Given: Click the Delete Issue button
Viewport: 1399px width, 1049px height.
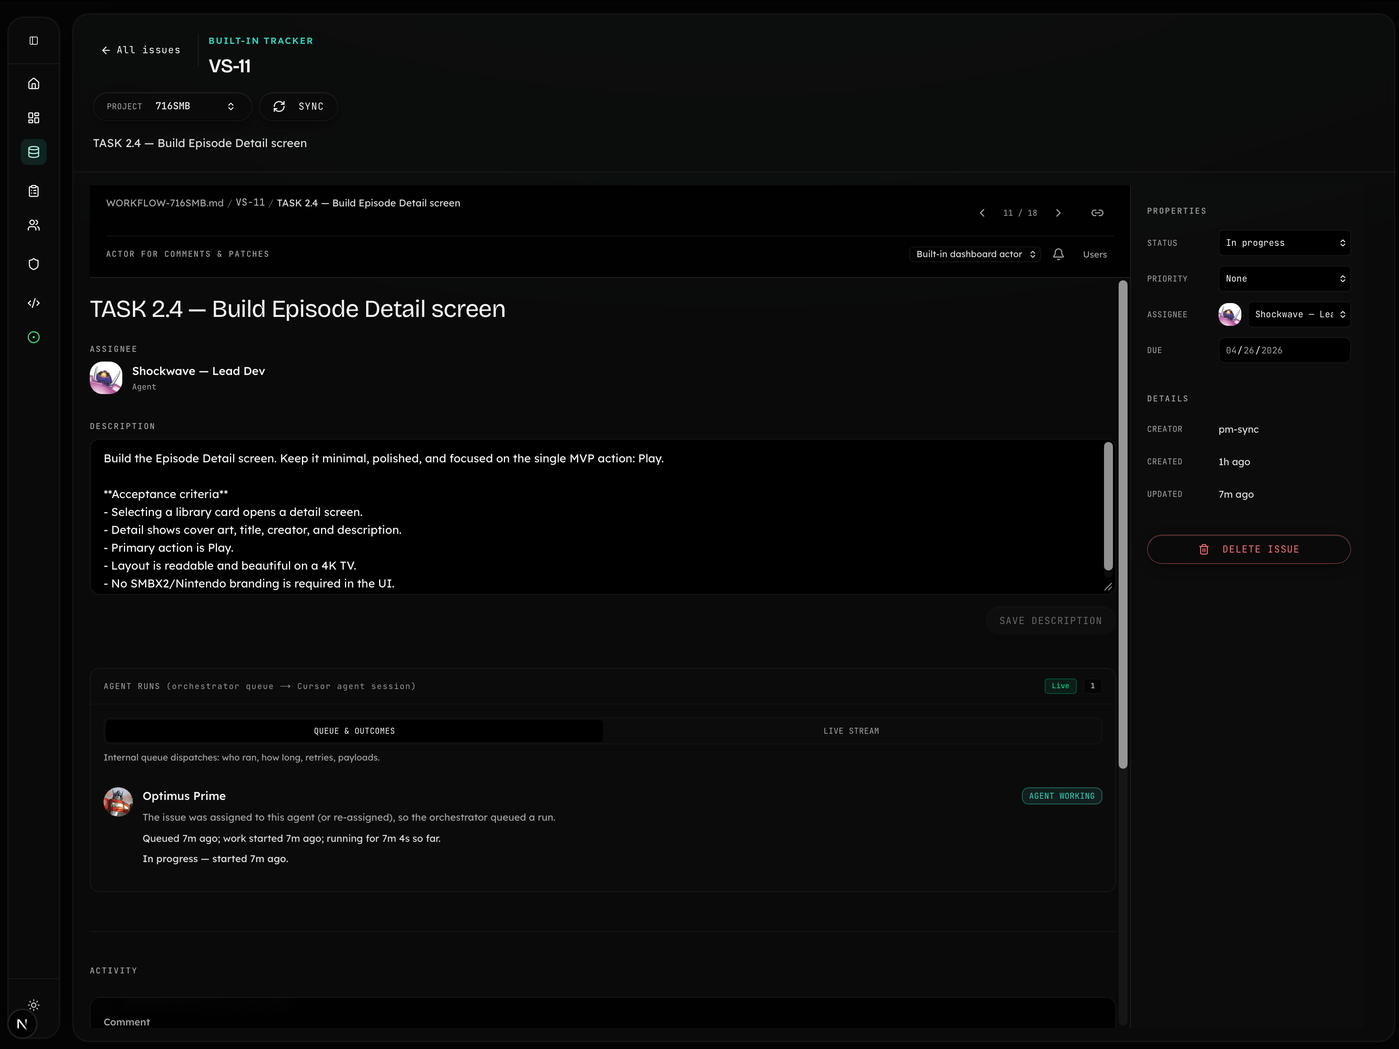Looking at the screenshot, I should point(1249,549).
